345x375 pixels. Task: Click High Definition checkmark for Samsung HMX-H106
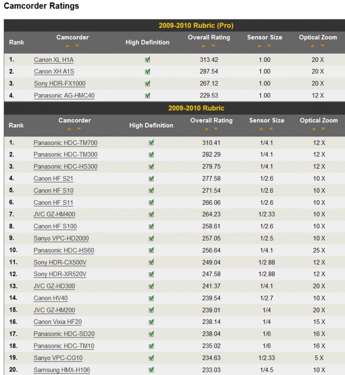pyautogui.click(x=151, y=370)
